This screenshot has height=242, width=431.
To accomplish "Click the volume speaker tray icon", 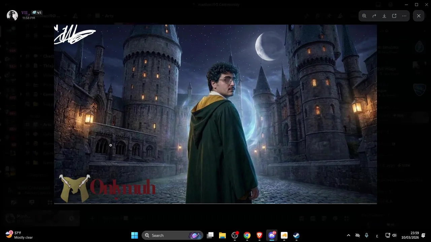I will click(x=394, y=235).
